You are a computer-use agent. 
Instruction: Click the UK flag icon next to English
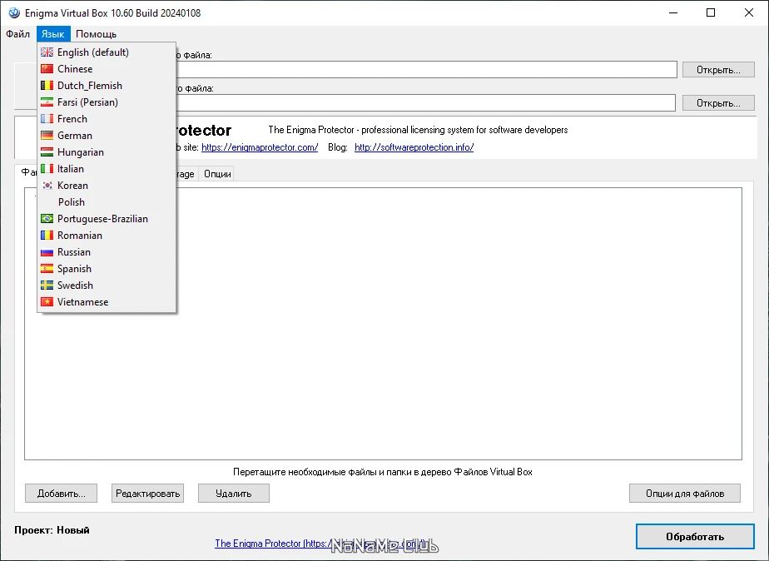[x=47, y=52]
